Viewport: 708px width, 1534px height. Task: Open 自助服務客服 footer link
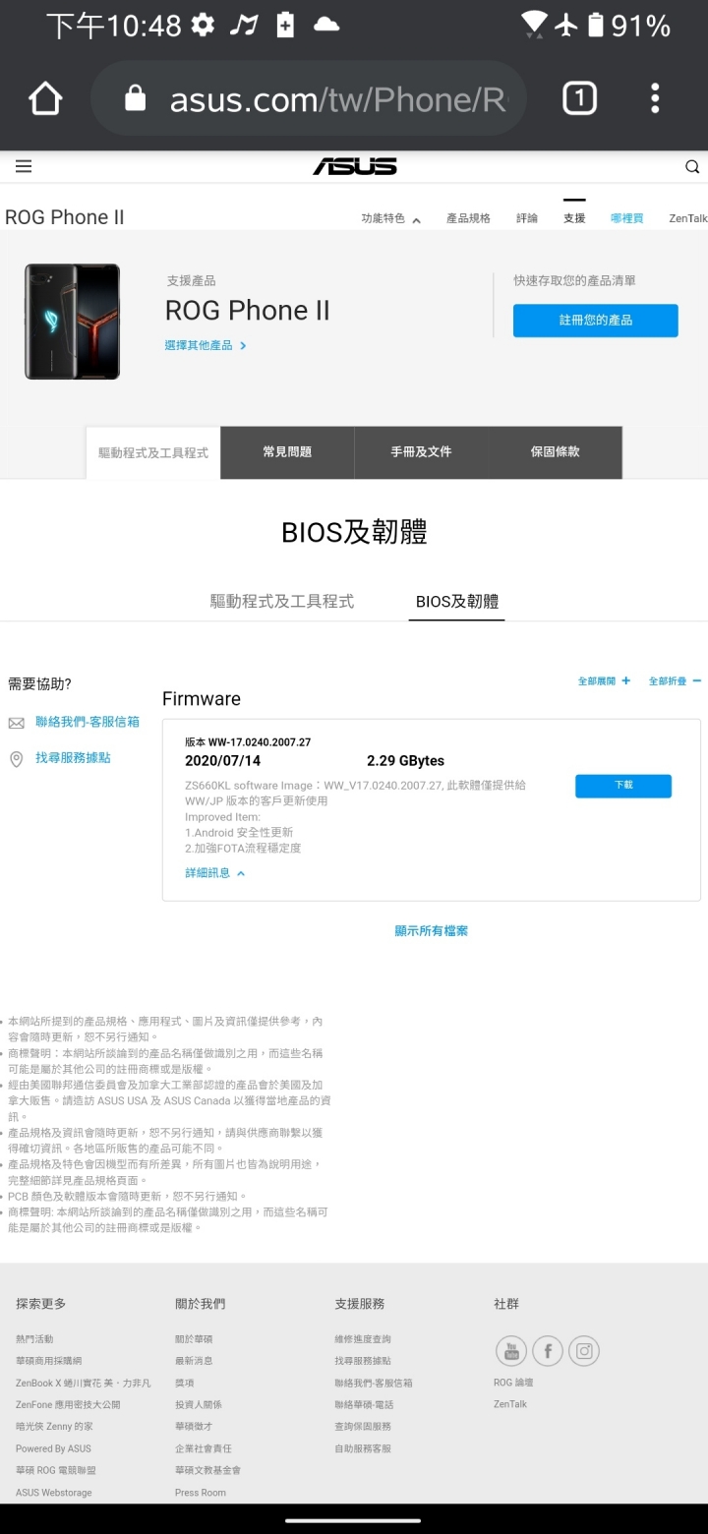coord(363,1448)
